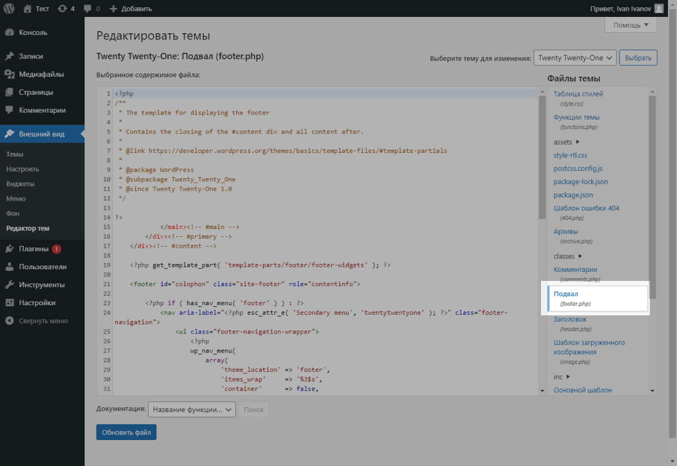
Task: Click the Выбрать button
Action: coord(638,58)
